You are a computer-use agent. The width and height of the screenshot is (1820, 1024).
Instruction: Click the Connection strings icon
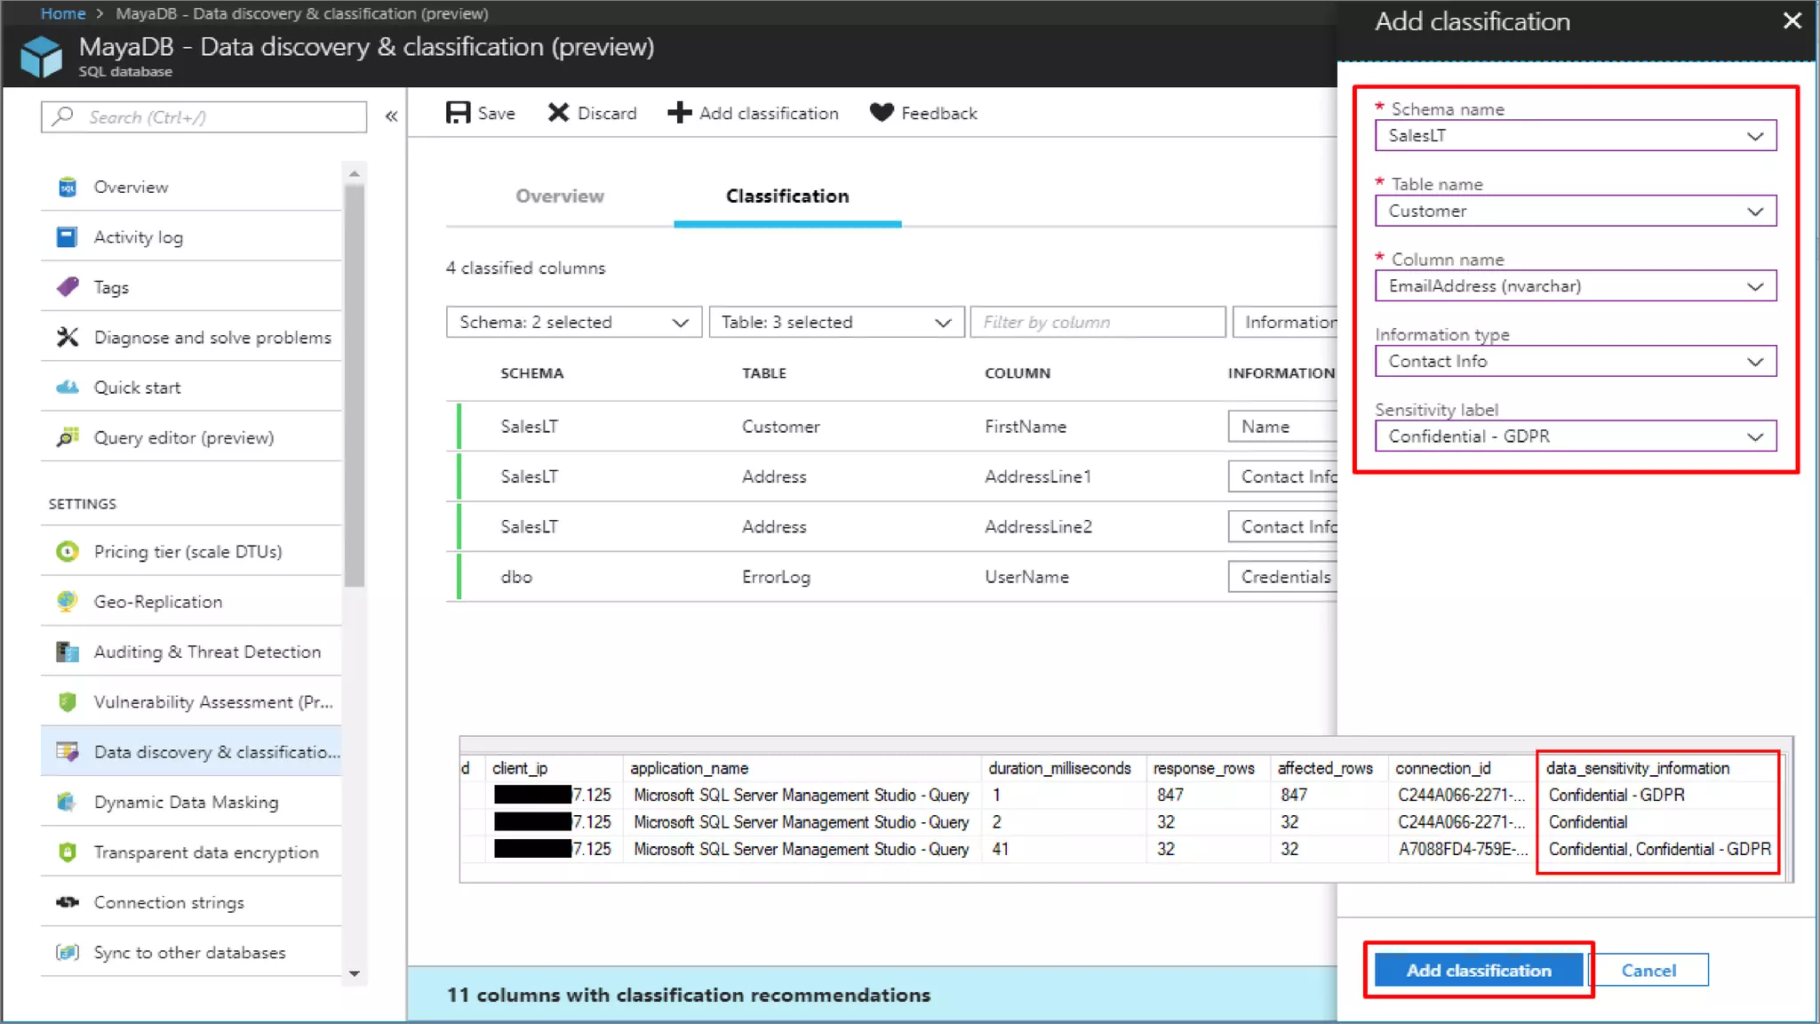point(68,902)
